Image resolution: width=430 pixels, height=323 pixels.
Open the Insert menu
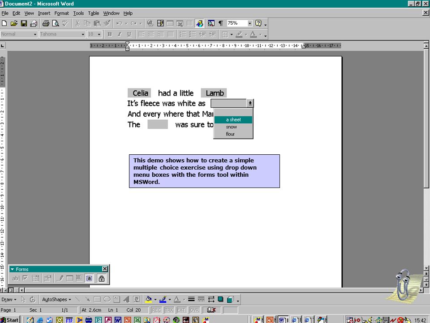(x=44, y=13)
